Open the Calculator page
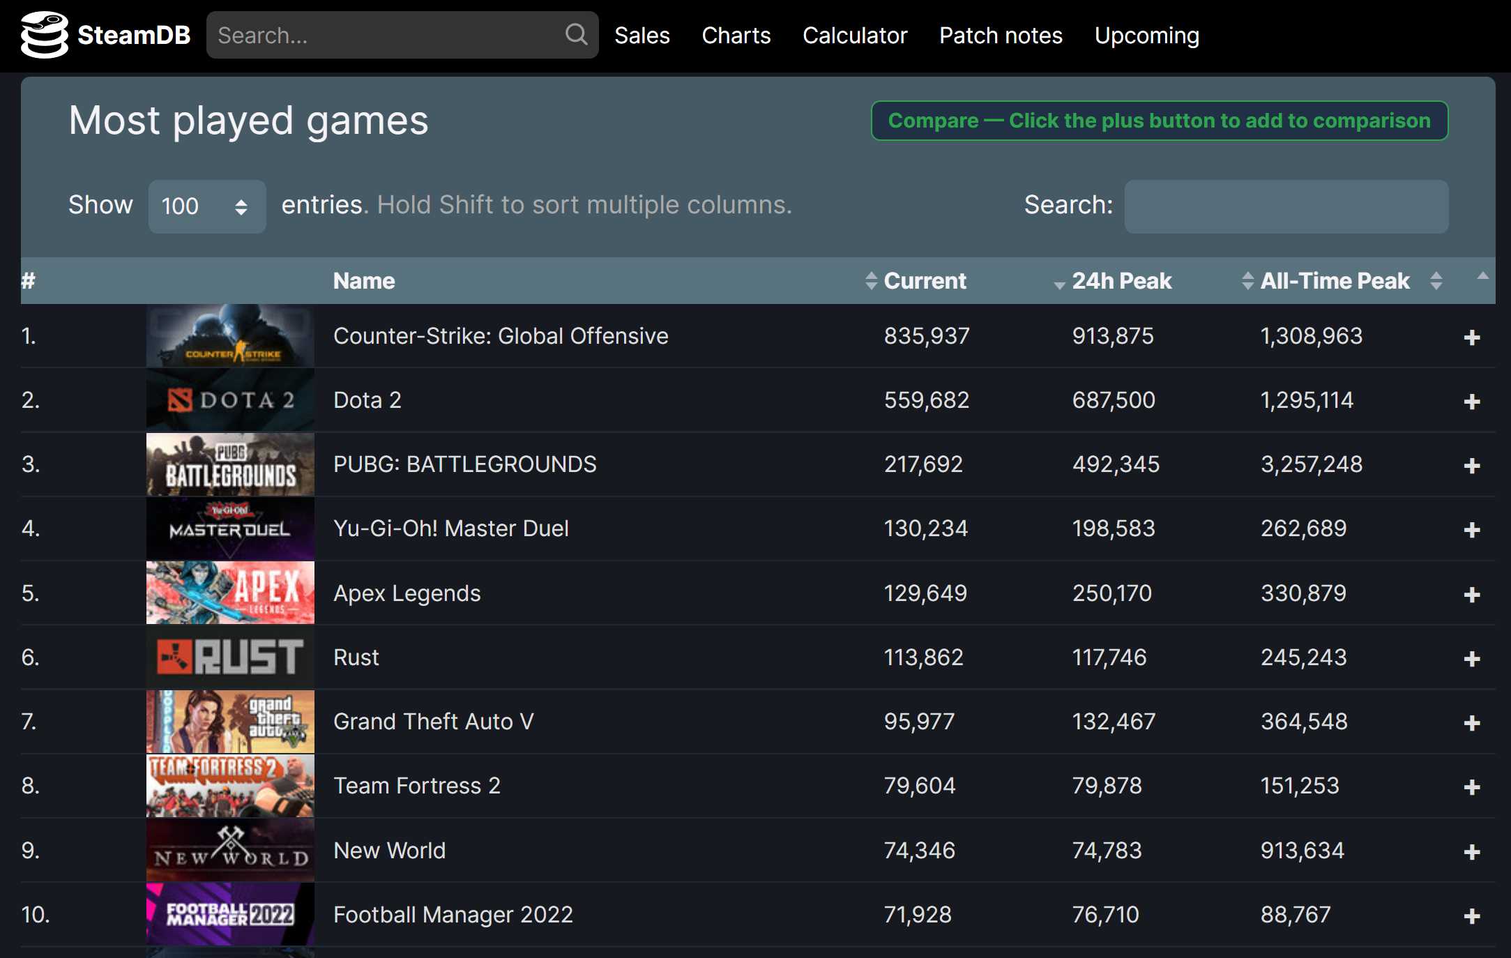Image resolution: width=1511 pixels, height=958 pixels. coord(855,36)
